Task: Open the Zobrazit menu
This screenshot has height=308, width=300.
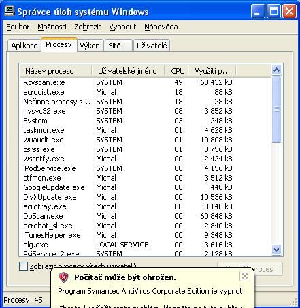Action: tap(88, 27)
